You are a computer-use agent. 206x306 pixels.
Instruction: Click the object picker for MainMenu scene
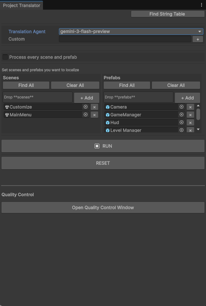86,114
